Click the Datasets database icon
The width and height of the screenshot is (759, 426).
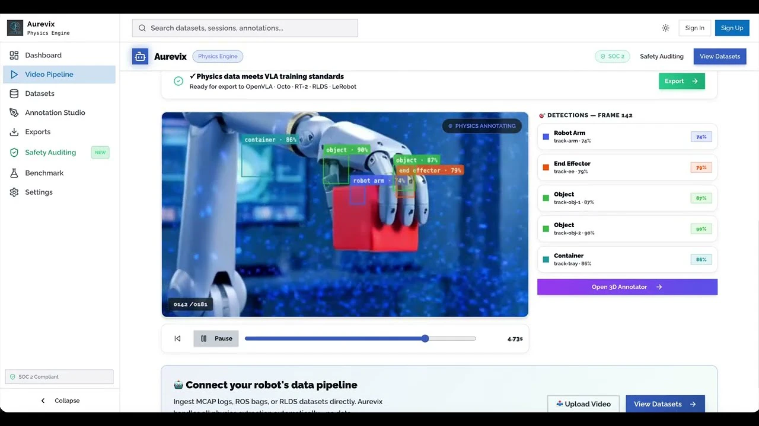point(14,93)
